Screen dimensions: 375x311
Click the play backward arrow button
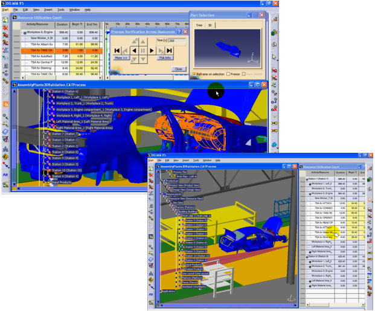(x=135, y=51)
